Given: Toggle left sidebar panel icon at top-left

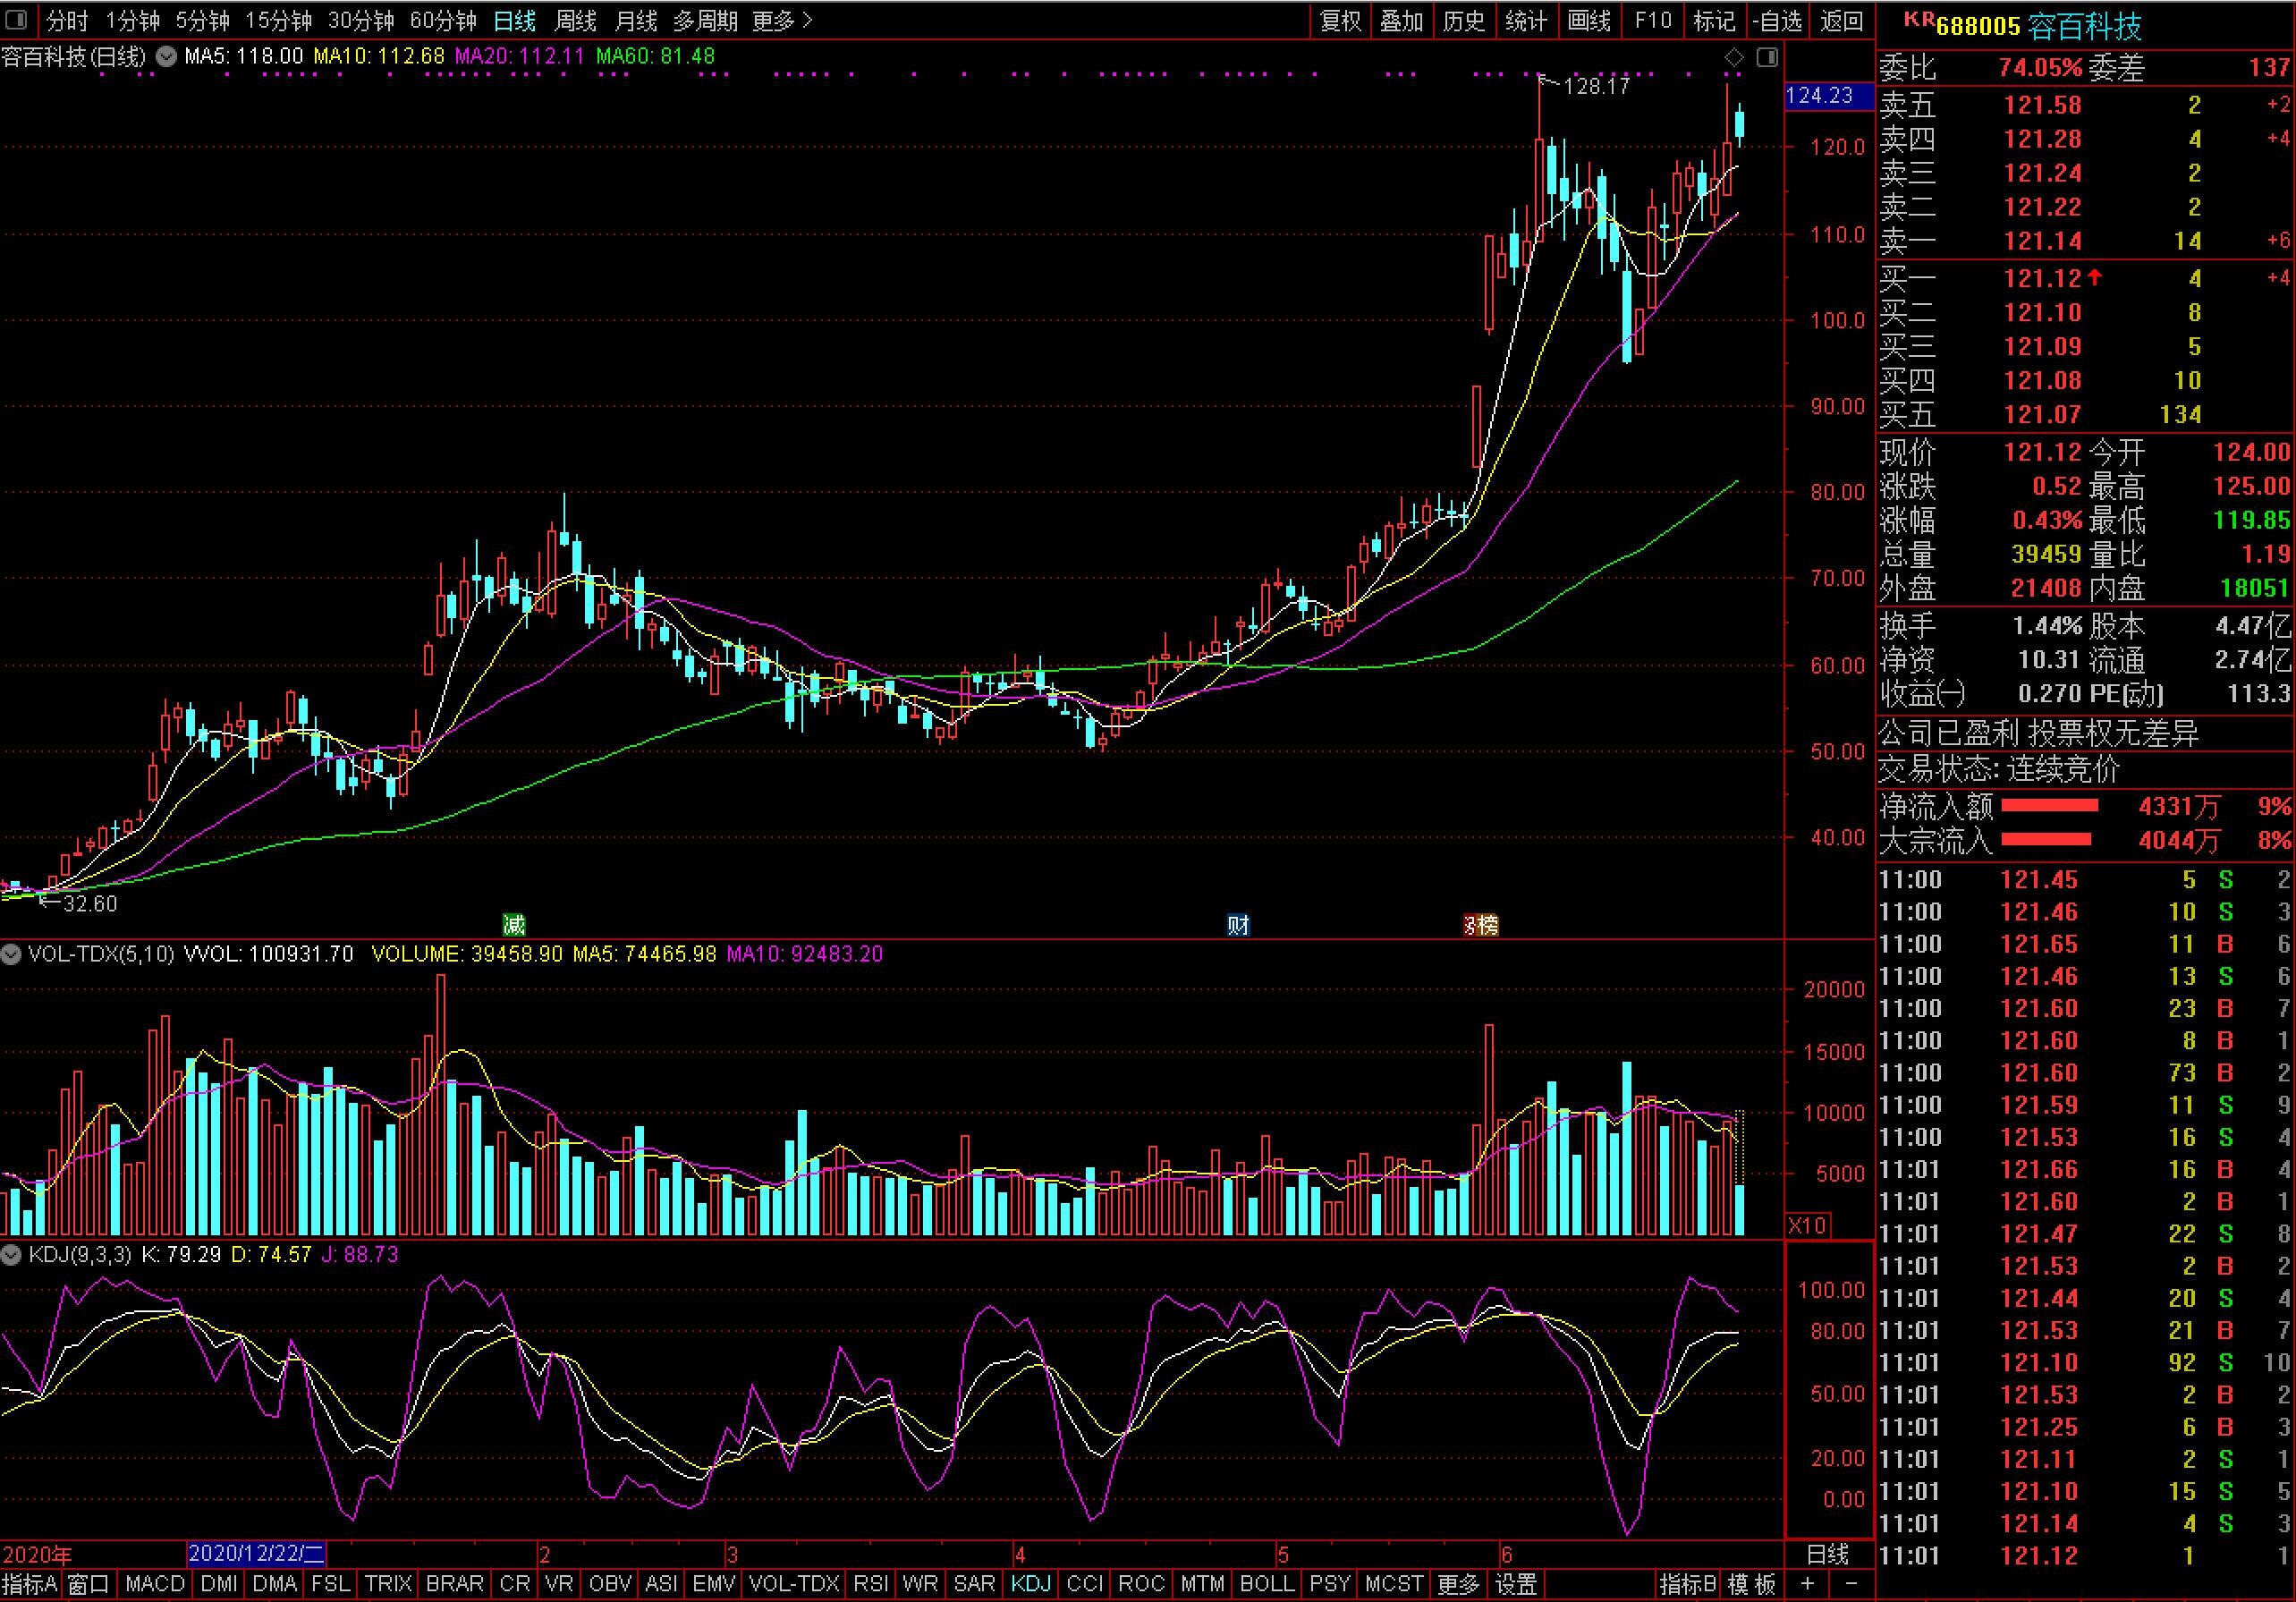Looking at the screenshot, I should pos(16,20).
